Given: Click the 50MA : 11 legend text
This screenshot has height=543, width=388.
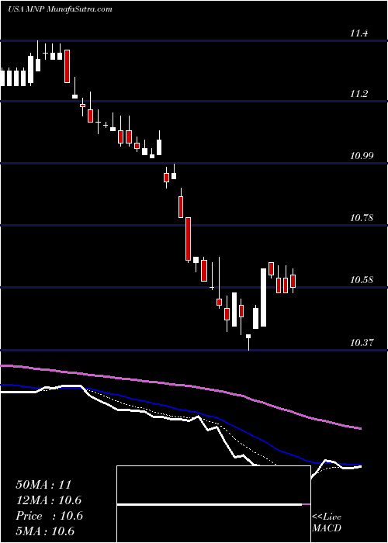Looking at the screenshot, I should click(43, 485).
